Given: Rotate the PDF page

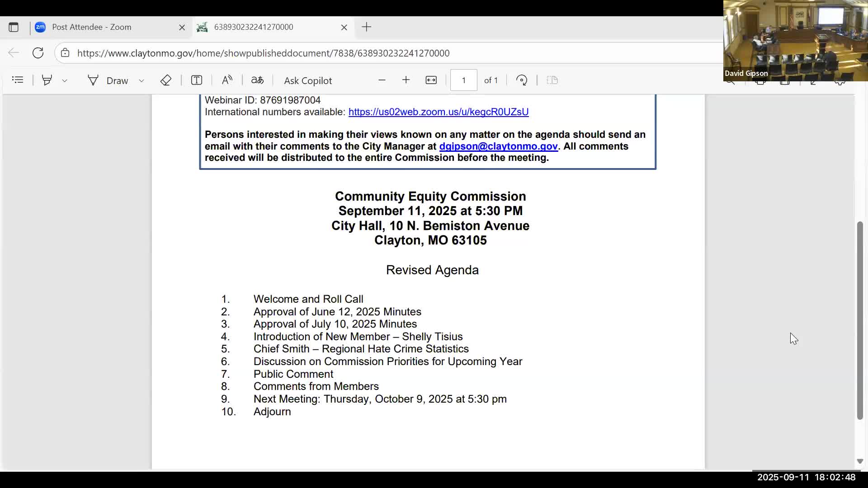Looking at the screenshot, I should click(x=522, y=80).
